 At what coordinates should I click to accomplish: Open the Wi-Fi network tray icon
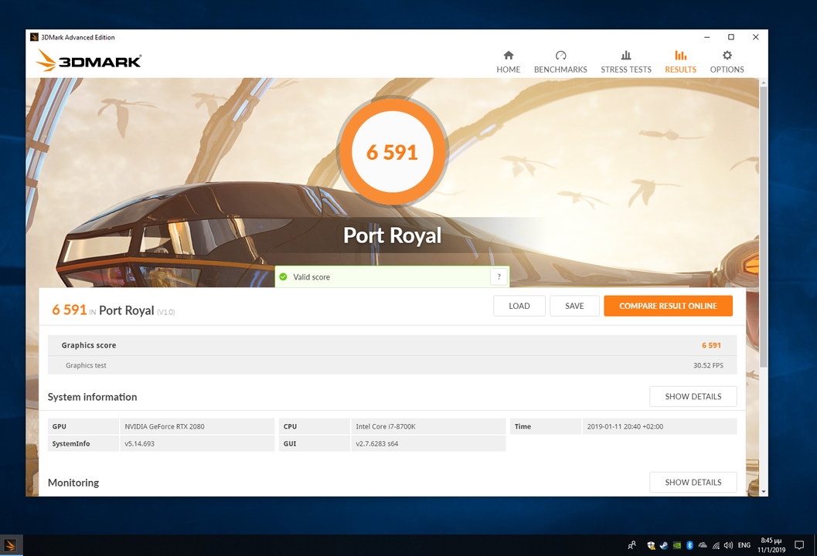tap(716, 545)
